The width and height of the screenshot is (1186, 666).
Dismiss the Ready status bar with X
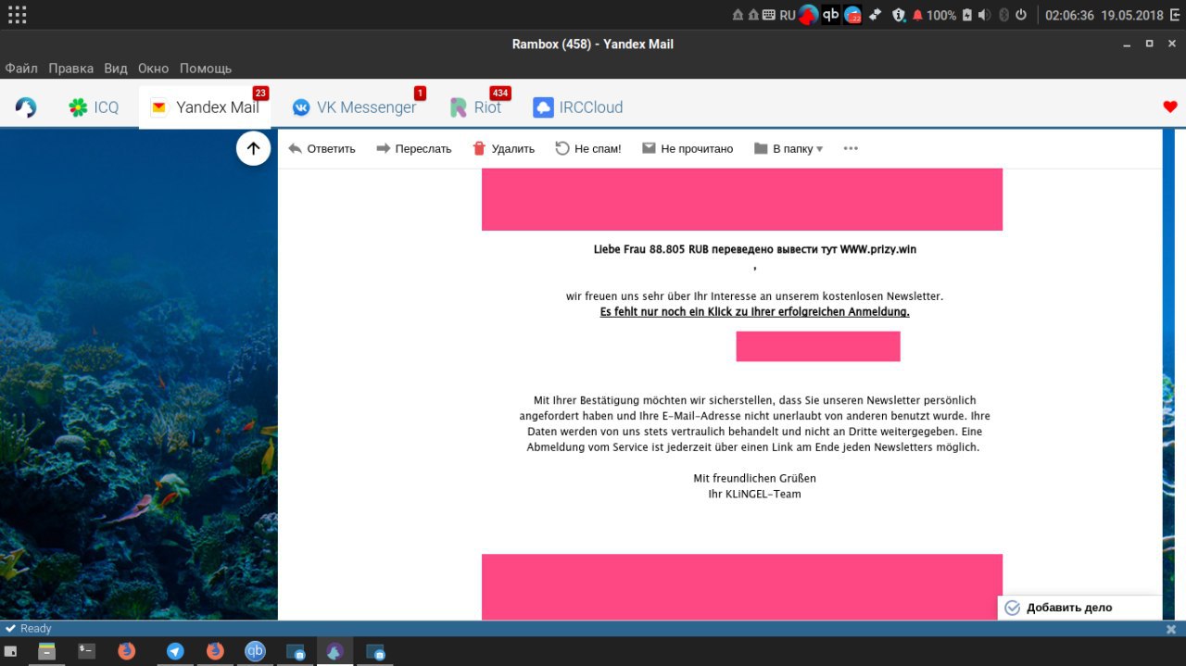(1171, 629)
